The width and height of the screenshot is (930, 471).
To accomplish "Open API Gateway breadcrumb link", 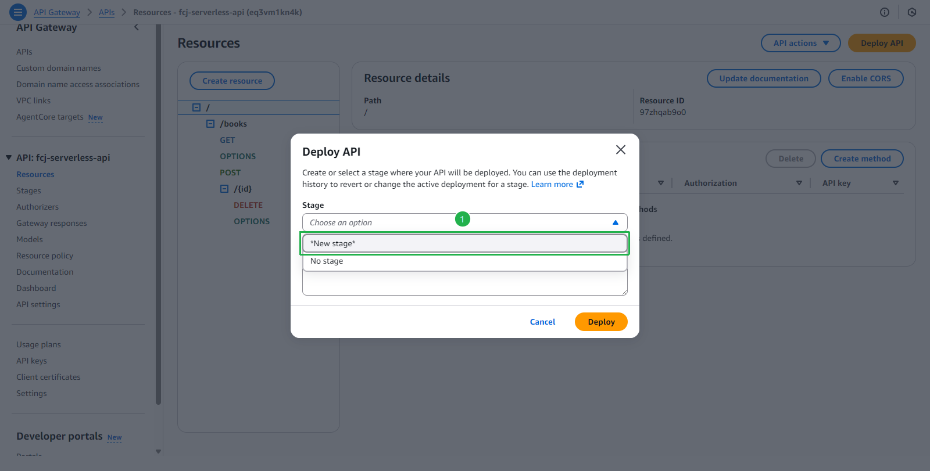I will 57,12.
